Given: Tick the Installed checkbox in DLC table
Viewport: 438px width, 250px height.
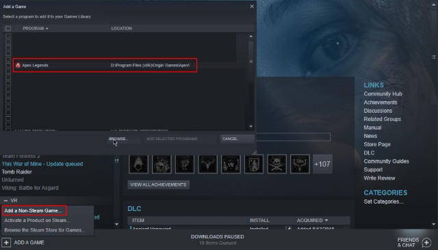Looking at the screenshot, I should [288, 228].
